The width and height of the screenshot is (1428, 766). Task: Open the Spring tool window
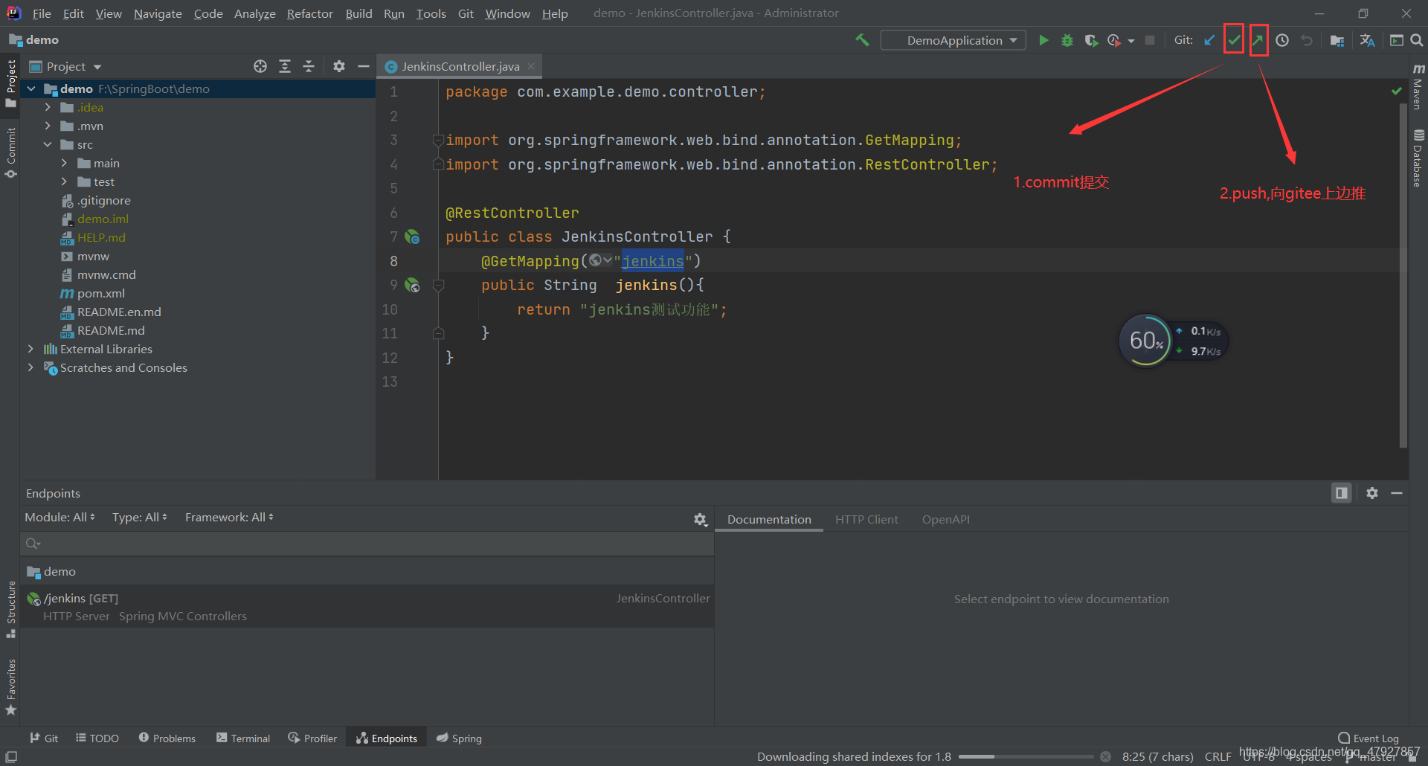tap(459, 738)
